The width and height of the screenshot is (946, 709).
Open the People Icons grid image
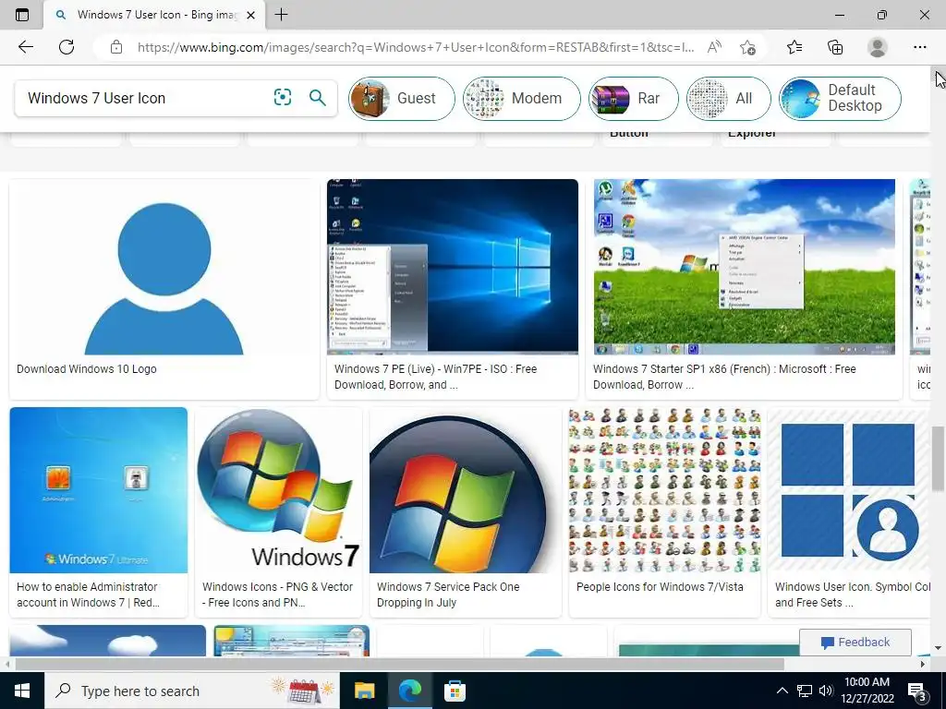pyautogui.click(x=665, y=490)
